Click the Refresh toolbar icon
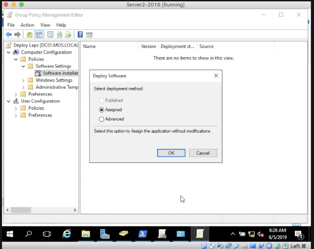 click(60, 35)
